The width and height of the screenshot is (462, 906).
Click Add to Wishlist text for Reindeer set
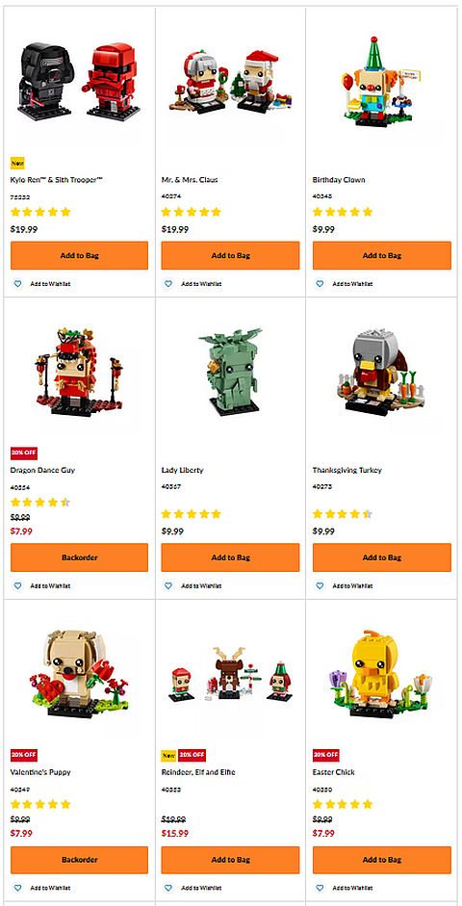201,888
